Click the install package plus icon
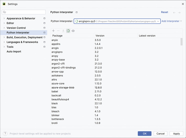Screen dimensions: 186x138 [53, 31]
